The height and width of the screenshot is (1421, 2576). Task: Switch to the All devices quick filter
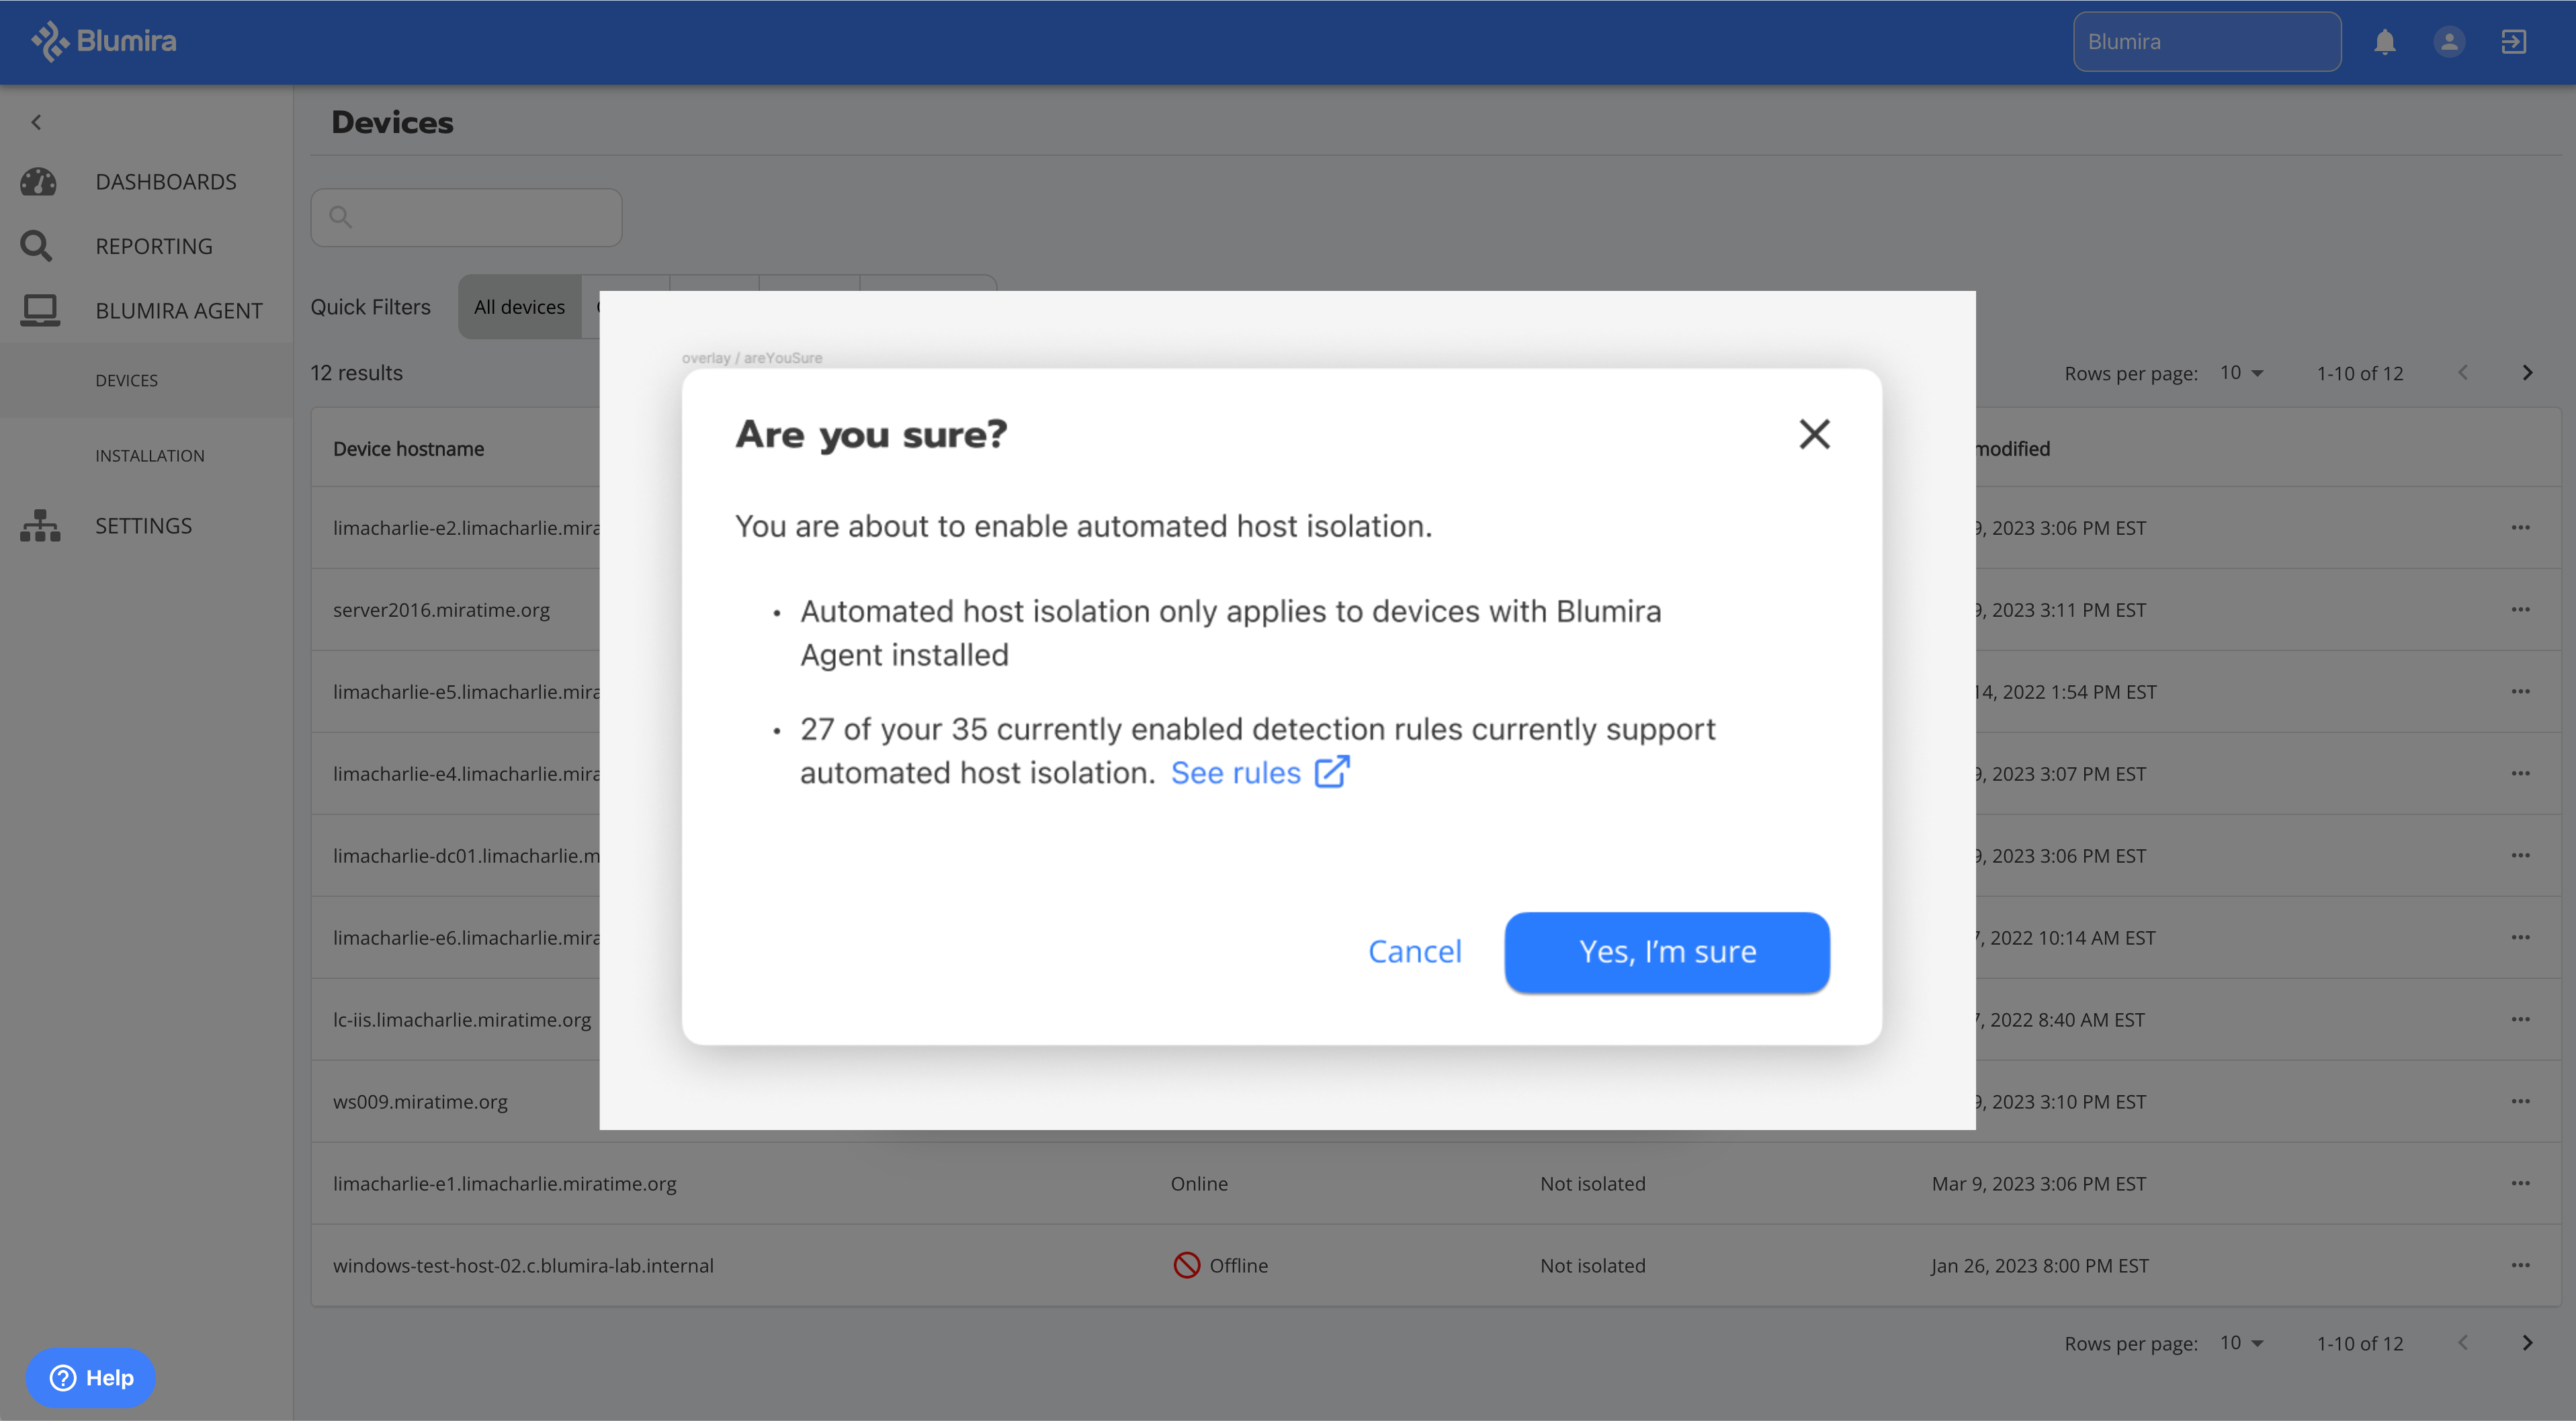click(520, 306)
